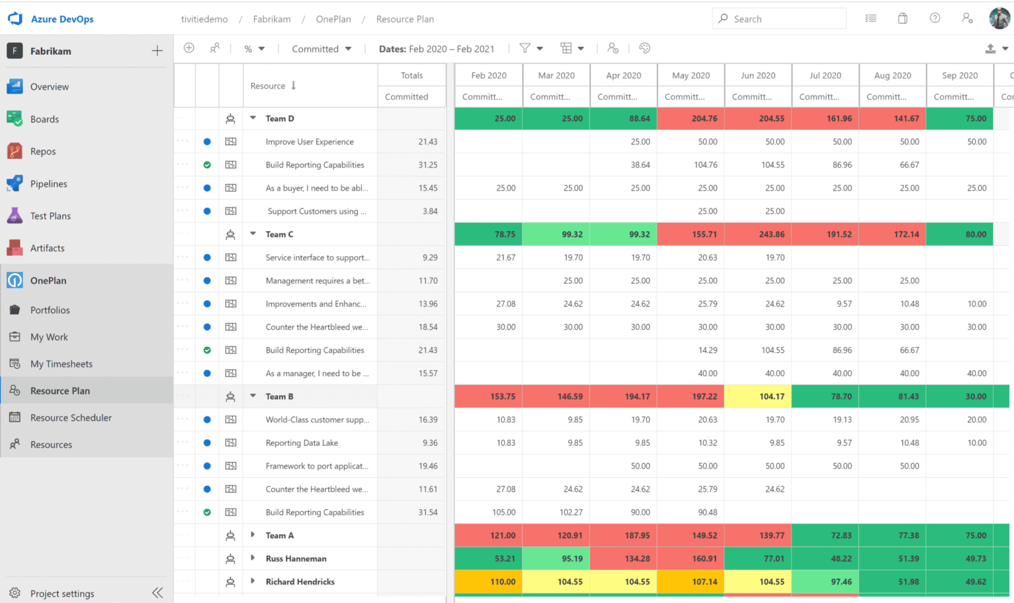Click the Totals column header
Viewport: 1014px width, 603px height.
pos(412,75)
